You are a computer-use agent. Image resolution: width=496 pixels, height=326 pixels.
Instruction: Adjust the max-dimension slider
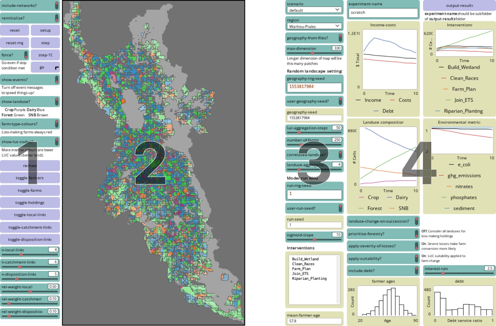[x=312, y=53]
